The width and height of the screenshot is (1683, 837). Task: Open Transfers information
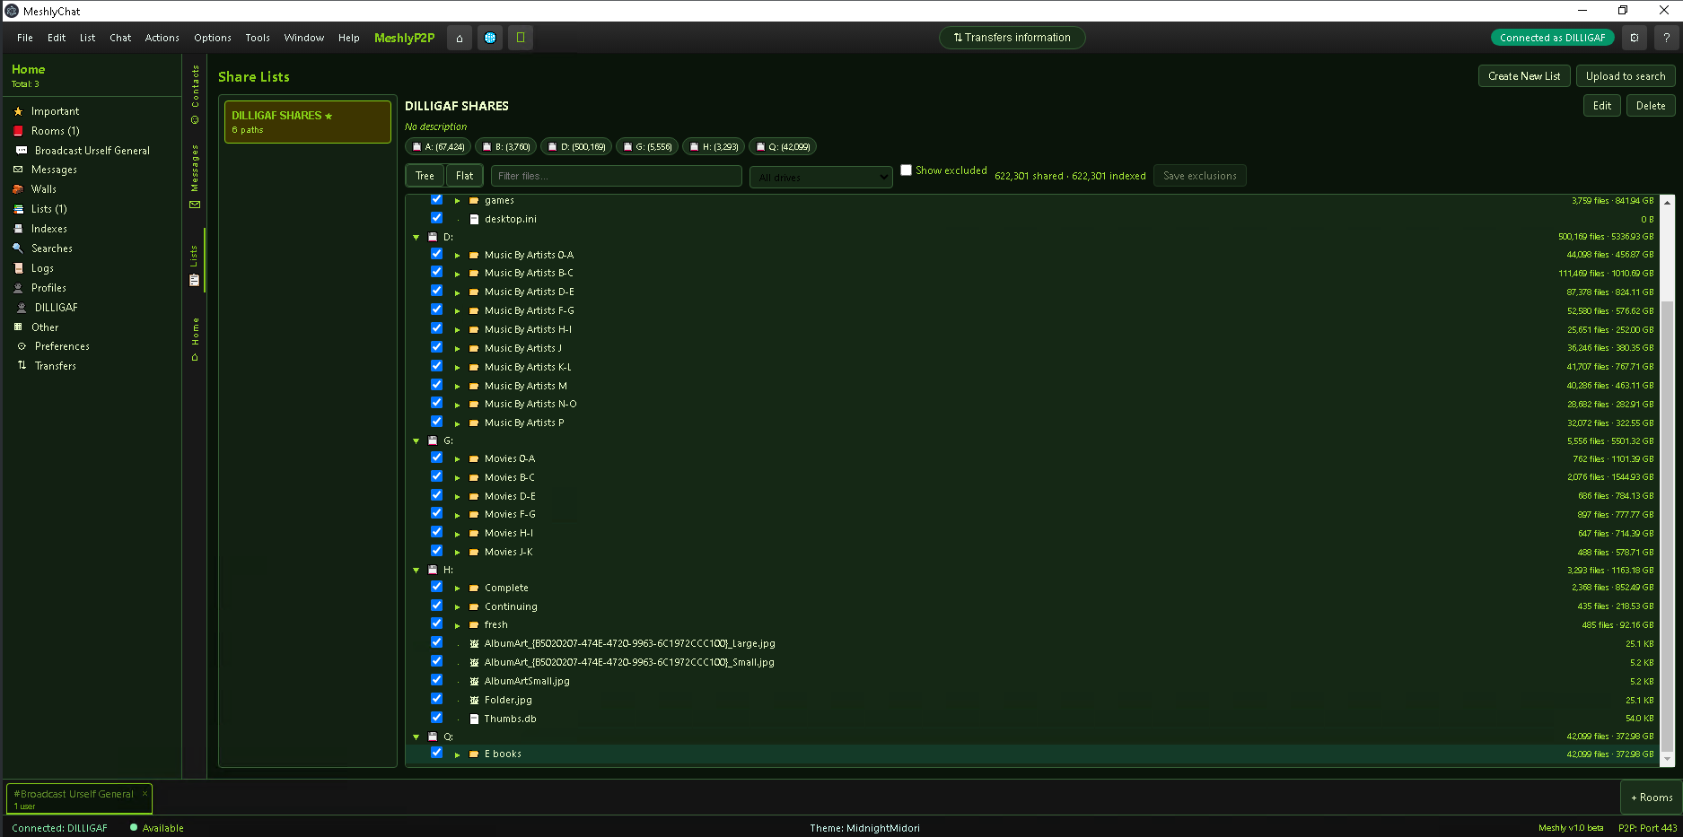tap(1012, 38)
